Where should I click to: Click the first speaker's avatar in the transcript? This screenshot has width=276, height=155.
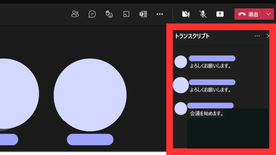(181, 61)
